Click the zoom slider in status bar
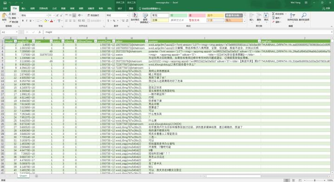The image size is (334, 182). [x=315, y=180]
